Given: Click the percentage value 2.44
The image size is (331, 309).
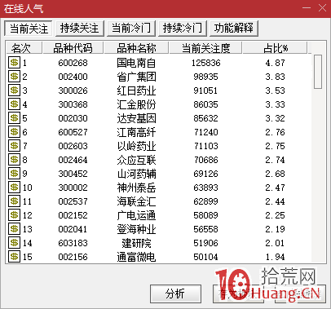Looking at the screenshot, I should (275, 201).
